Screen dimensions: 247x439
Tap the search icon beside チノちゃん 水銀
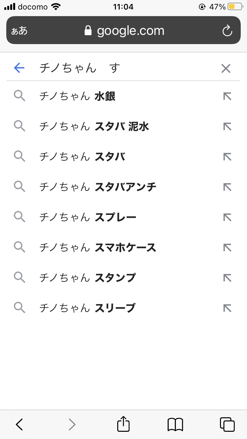pyautogui.click(x=20, y=96)
